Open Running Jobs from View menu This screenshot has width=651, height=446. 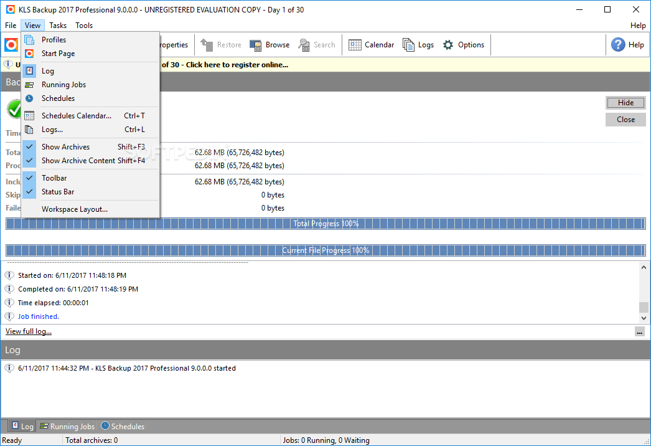[90, 84]
